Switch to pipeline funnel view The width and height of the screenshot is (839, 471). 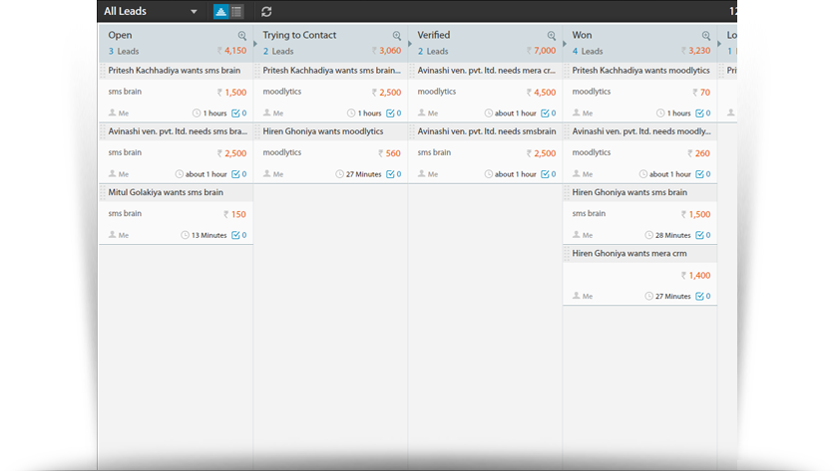[x=221, y=12]
